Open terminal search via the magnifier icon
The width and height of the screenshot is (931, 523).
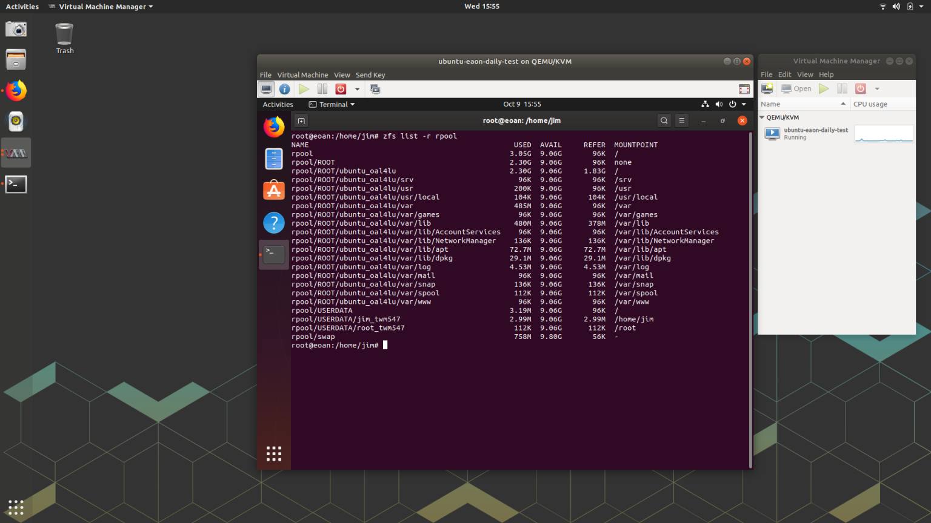(664, 120)
